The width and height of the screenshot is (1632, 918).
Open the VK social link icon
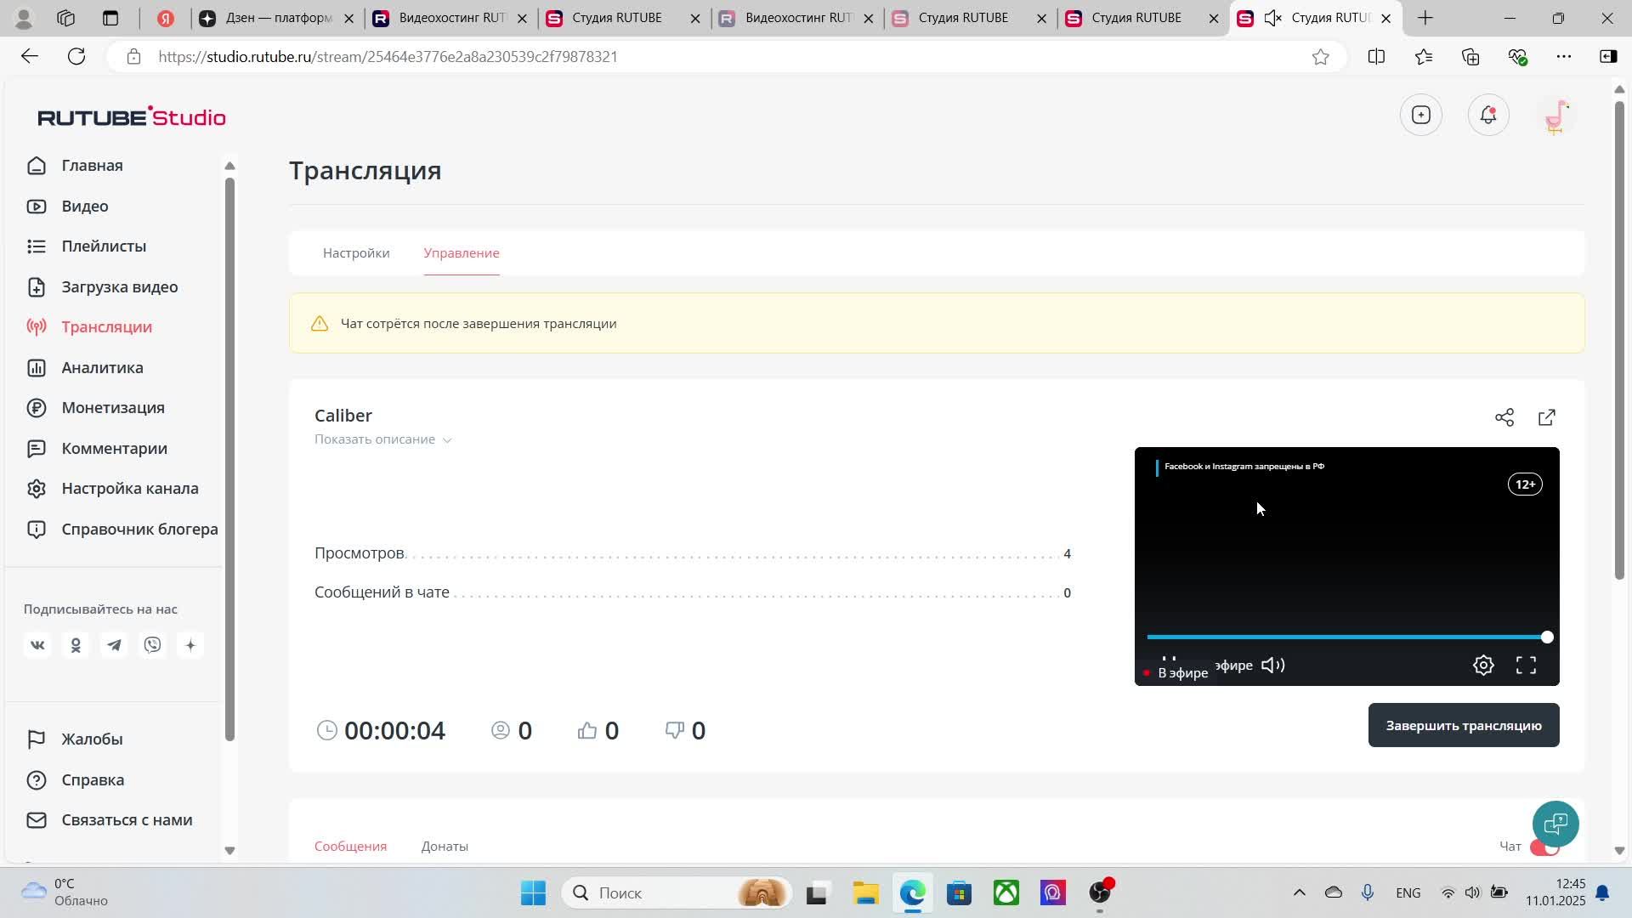pos(37,646)
